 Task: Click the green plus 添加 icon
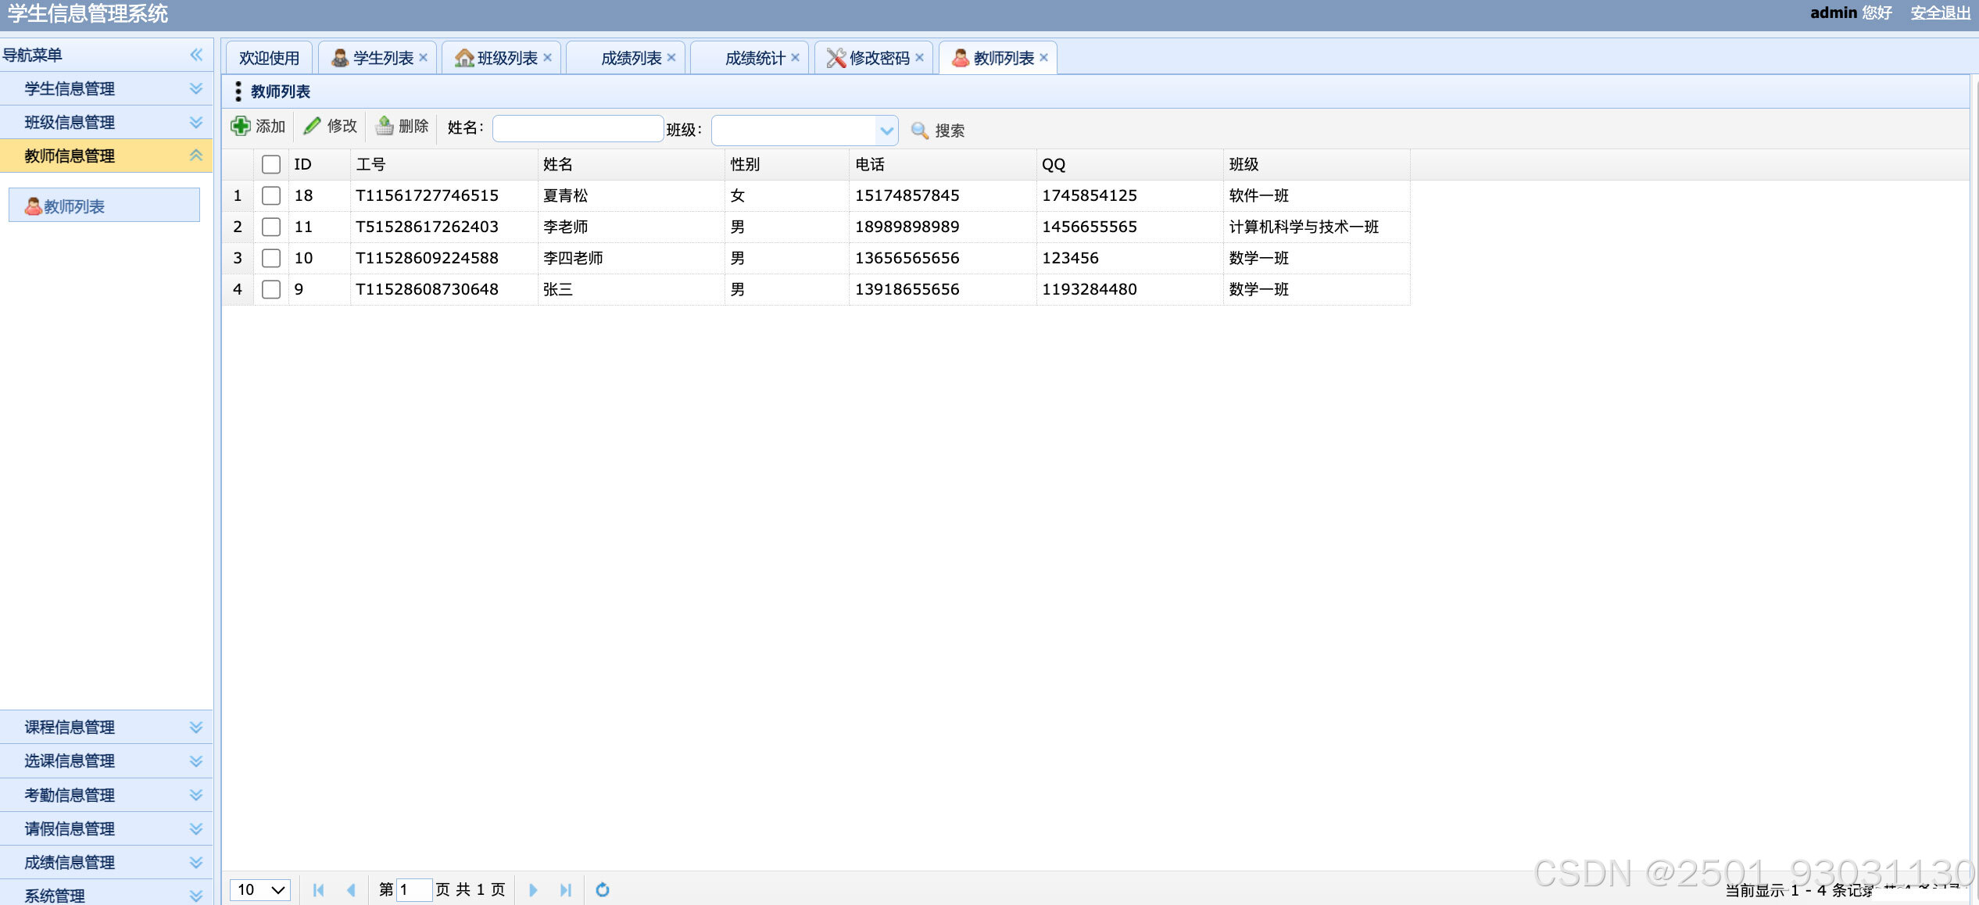click(x=241, y=126)
